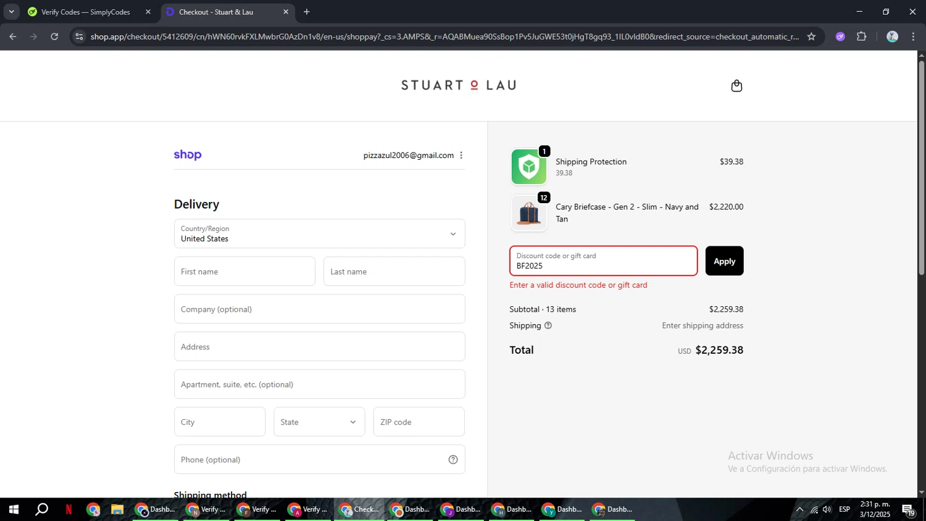Viewport: 926px width, 521px height.
Task: Click the City field
Action: (x=220, y=422)
